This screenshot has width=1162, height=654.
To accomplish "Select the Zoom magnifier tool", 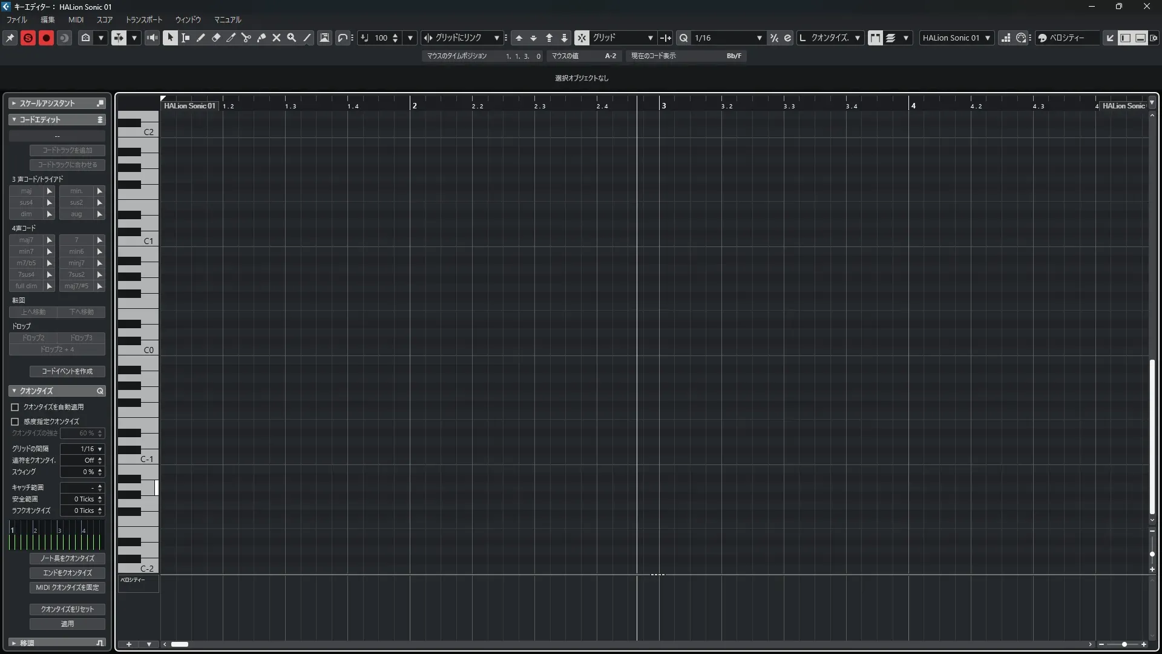I will click(291, 38).
